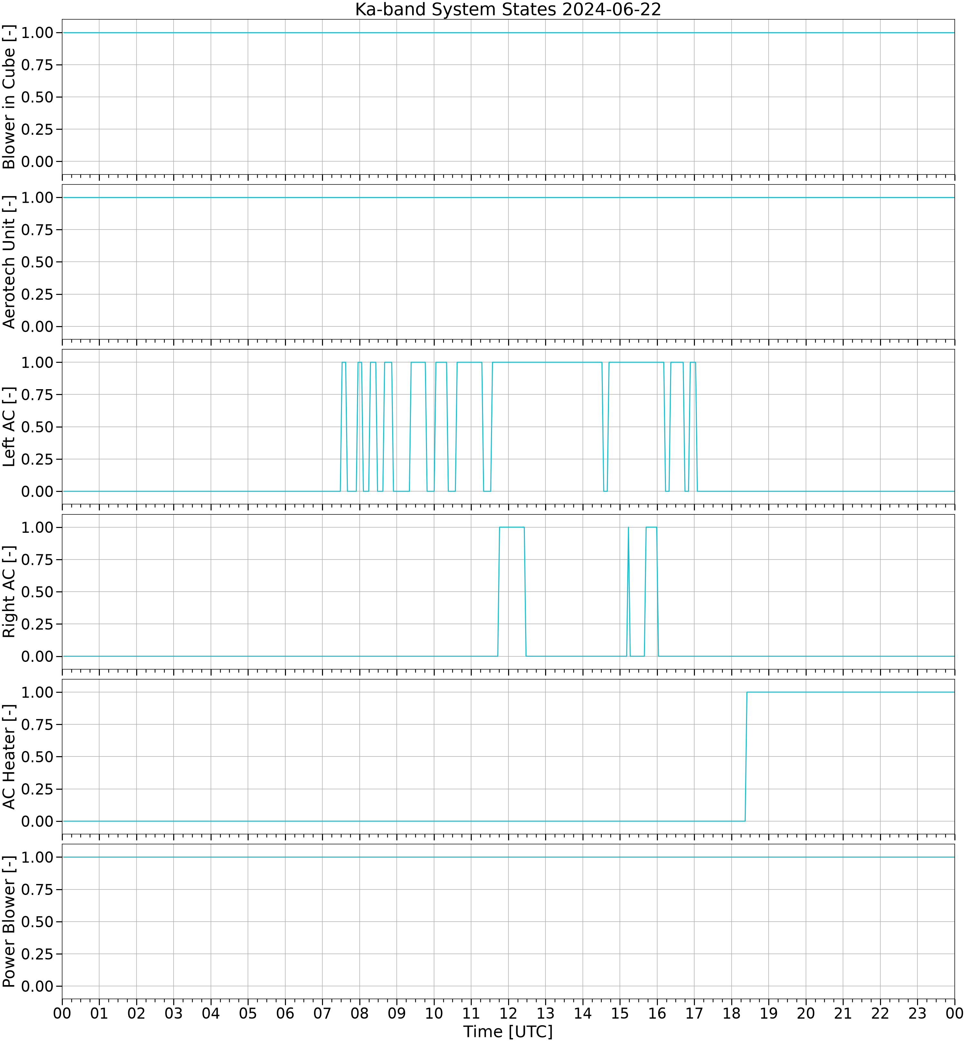The image size is (966, 1043).
Task: Click the 0.50 tick label of Left AC
Action: pyautogui.click(x=37, y=427)
